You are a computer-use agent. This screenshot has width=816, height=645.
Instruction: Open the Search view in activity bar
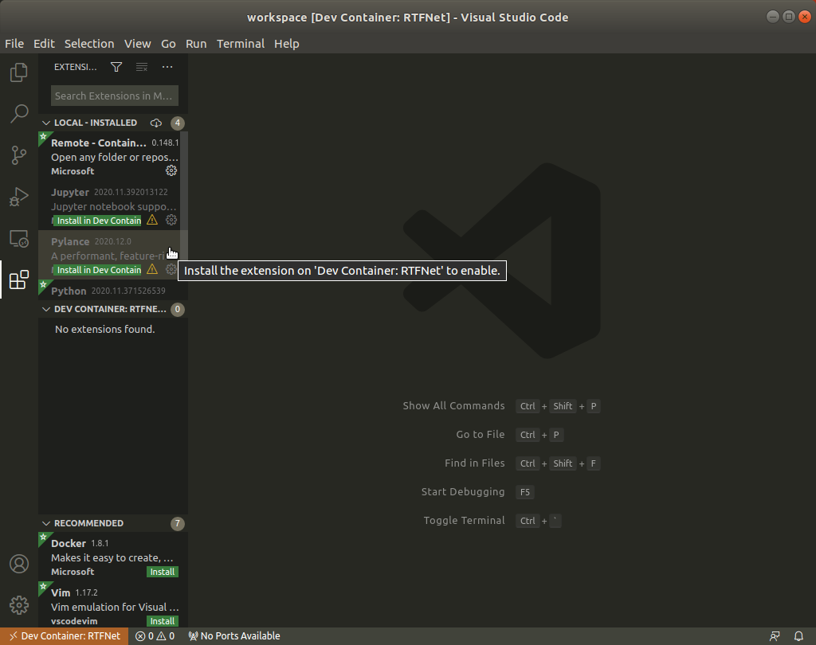click(x=19, y=113)
